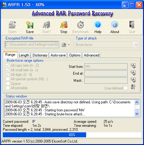
Task: Open the Dictionary tab
Action: (x=40, y=55)
